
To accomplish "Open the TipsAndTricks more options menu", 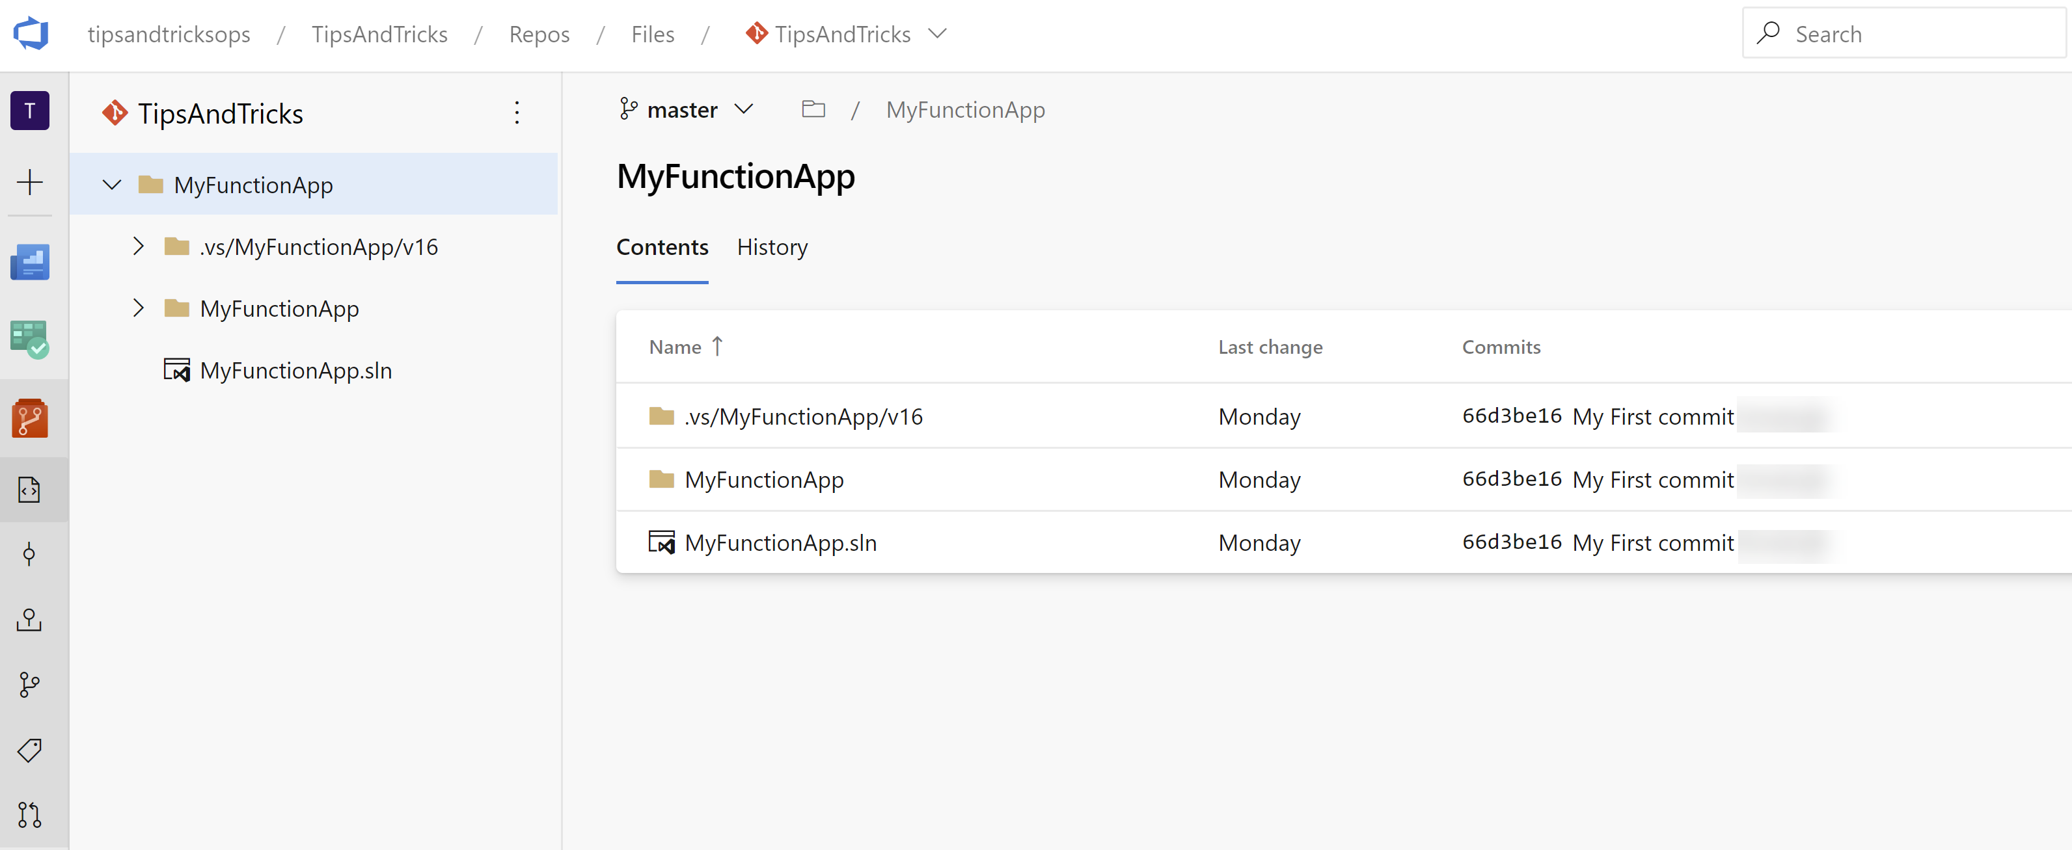I will [517, 113].
